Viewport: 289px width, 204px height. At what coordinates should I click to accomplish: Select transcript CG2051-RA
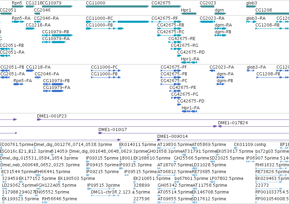pos(5,56)
